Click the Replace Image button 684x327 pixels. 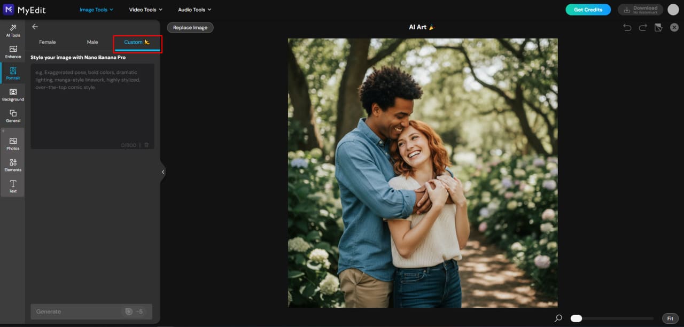click(x=190, y=27)
